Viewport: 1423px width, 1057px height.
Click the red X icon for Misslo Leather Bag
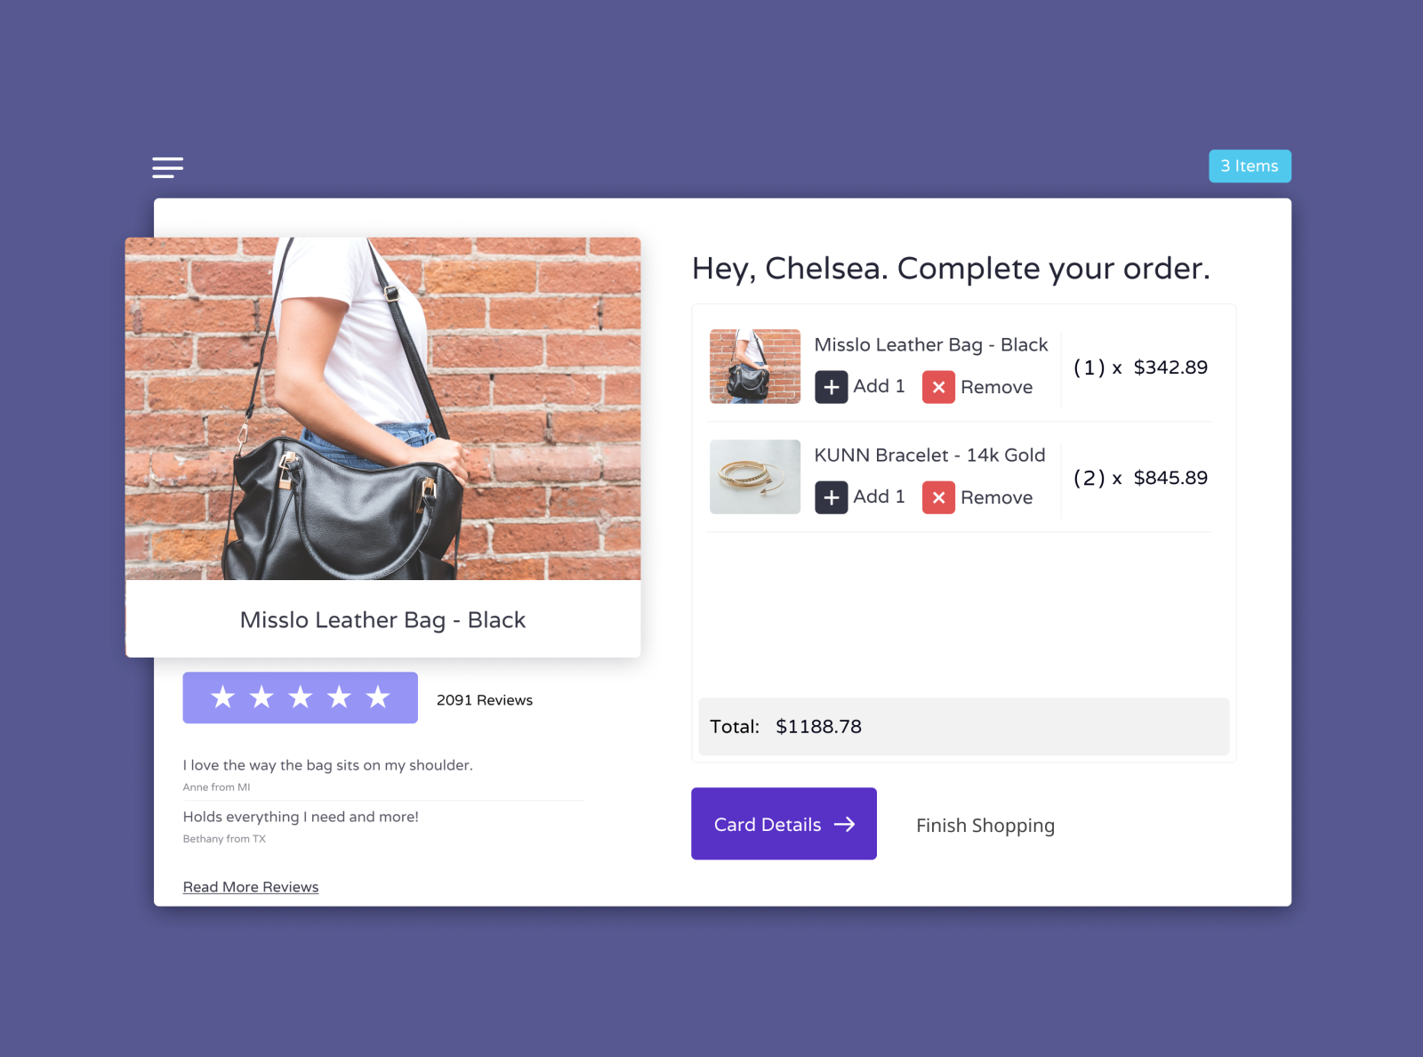938,387
